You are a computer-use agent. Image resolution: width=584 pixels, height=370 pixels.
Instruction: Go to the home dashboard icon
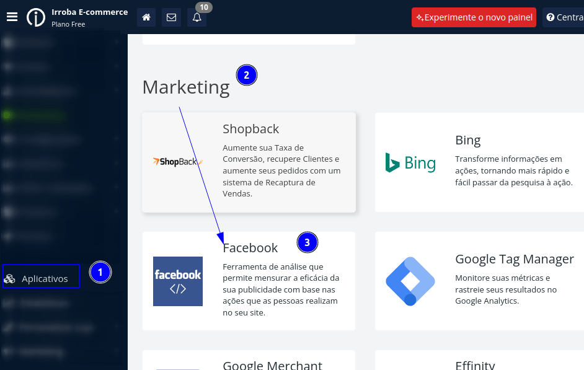click(x=146, y=17)
